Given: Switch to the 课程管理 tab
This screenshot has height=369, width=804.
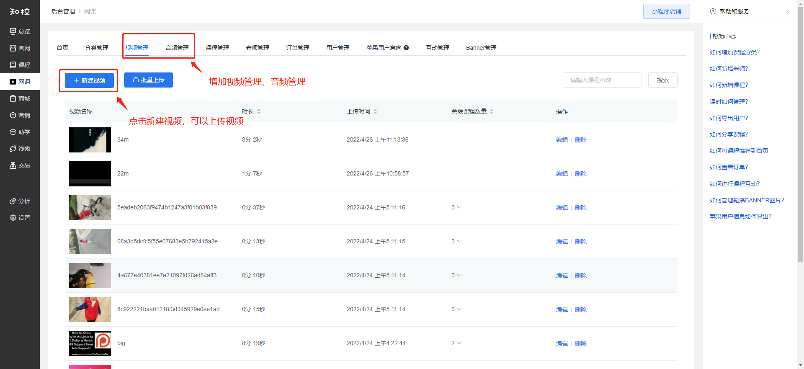Looking at the screenshot, I should (217, 48).
